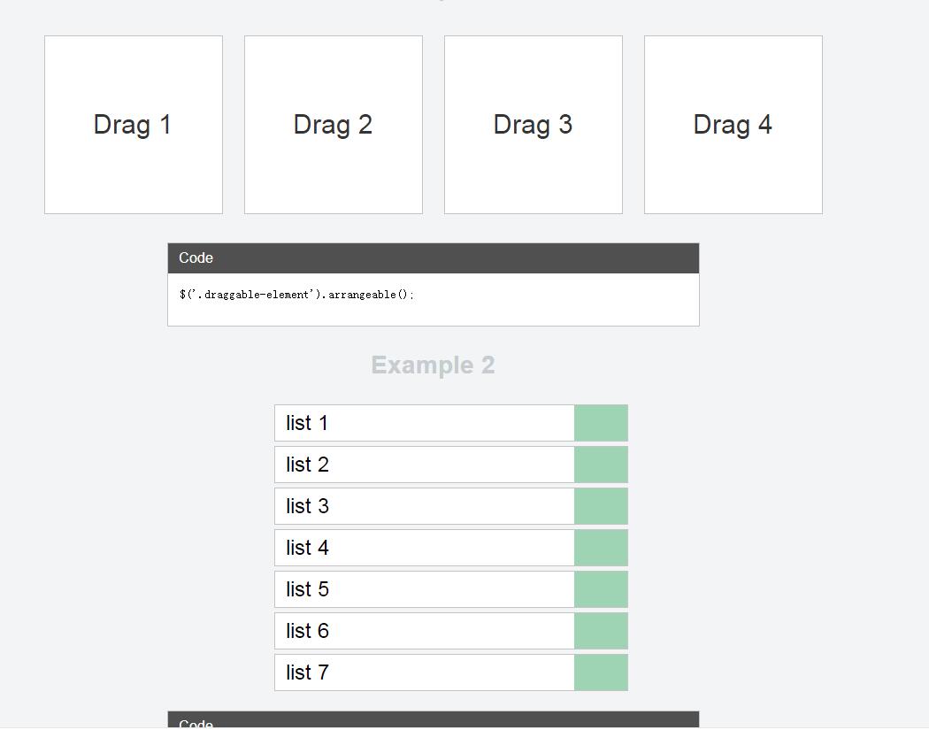The height and width of the screenshot is (730, 929).
Task: Select the list 4 row
Action: tap(307, 548)
